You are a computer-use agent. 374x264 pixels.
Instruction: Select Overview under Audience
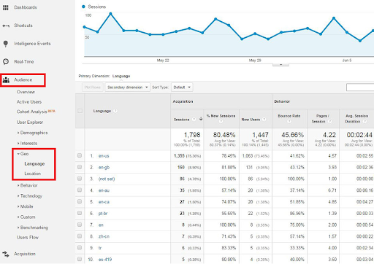pyautogui.click(x=26, y=92)
